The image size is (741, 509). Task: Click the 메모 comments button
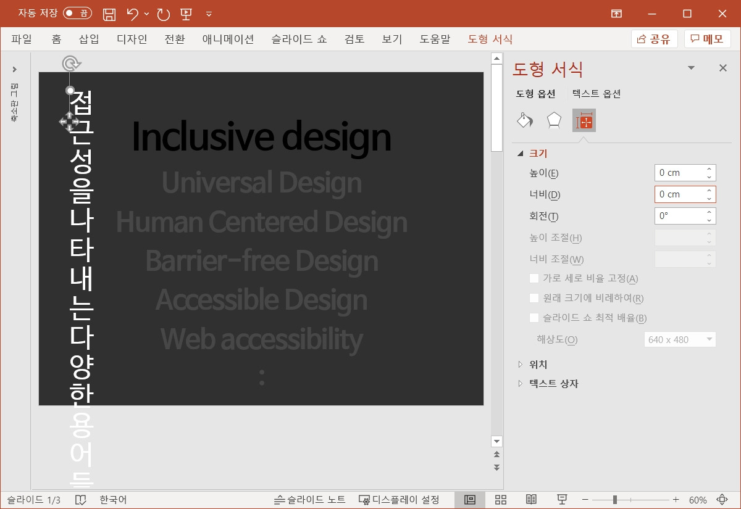pyautogui.click(x=707, y=39)
